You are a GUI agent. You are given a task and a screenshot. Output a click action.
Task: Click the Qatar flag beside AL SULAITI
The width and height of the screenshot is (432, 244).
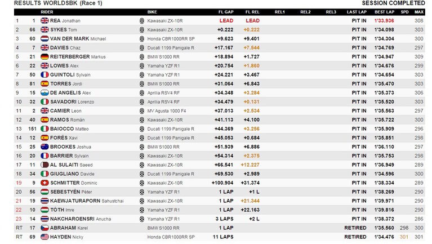tap(44, 165)
